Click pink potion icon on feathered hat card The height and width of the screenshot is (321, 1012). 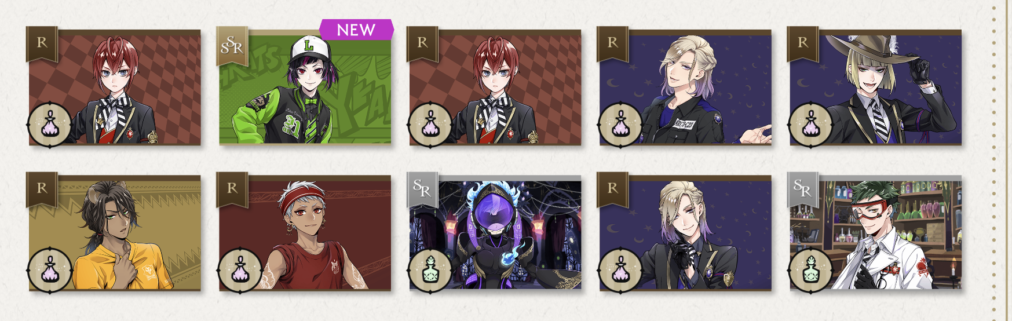tap(810, 125)
